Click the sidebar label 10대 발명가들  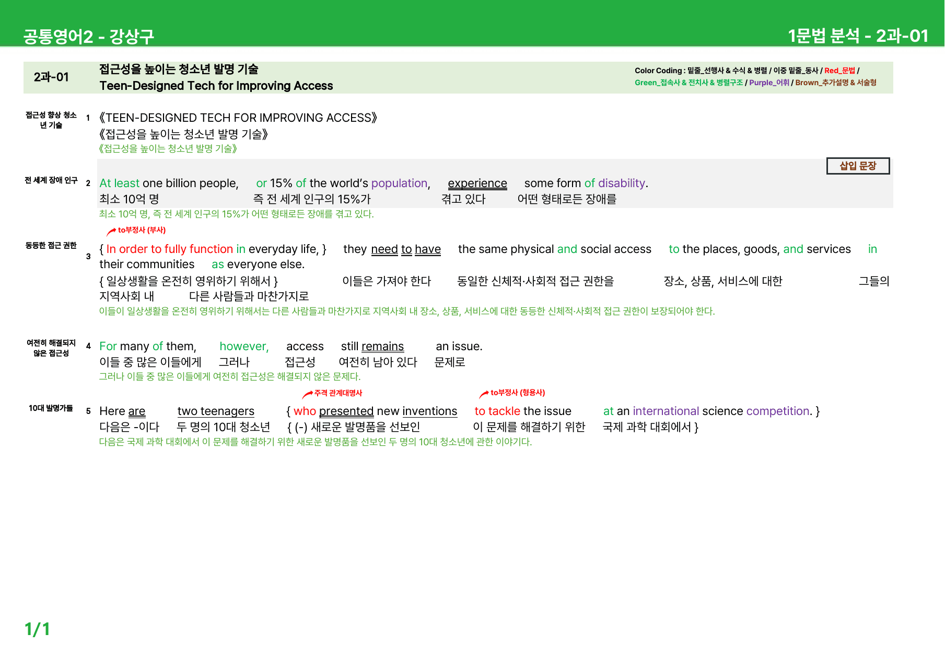pos(51,408)
